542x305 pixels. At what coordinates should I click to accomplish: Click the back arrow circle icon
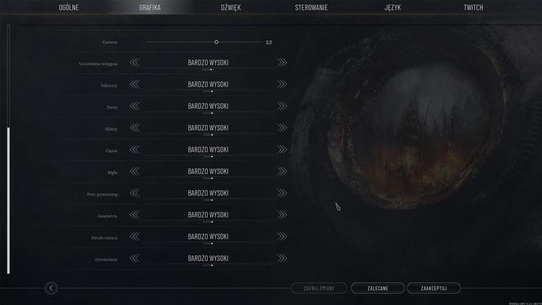(x=51, y=288)
